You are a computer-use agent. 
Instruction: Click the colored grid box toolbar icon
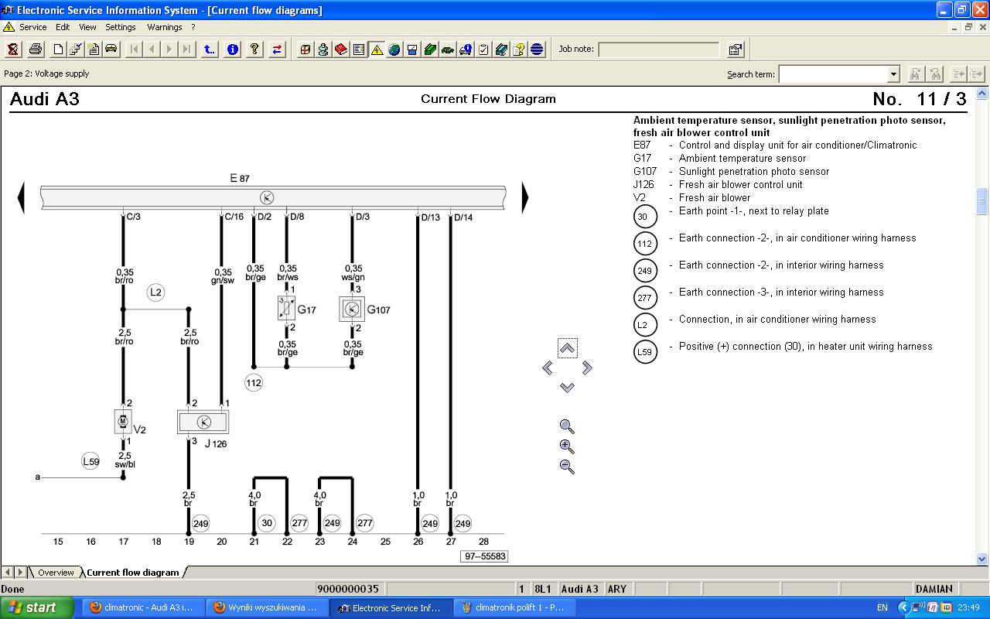pos(306,50)
